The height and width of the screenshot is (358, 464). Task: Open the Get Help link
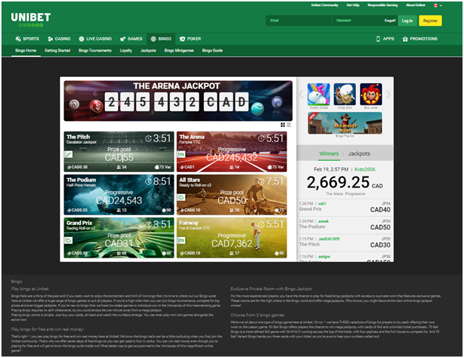point(353,5)
